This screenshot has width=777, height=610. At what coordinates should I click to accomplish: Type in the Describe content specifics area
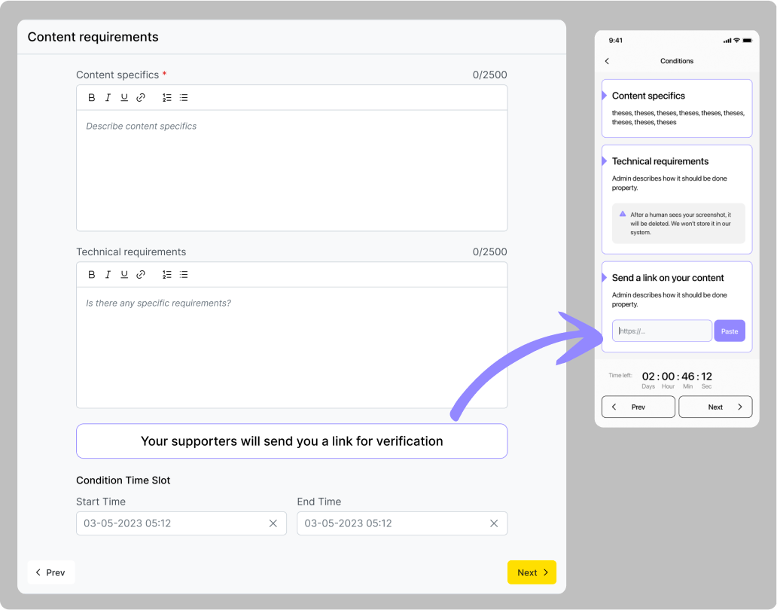[x=291, y=170]
